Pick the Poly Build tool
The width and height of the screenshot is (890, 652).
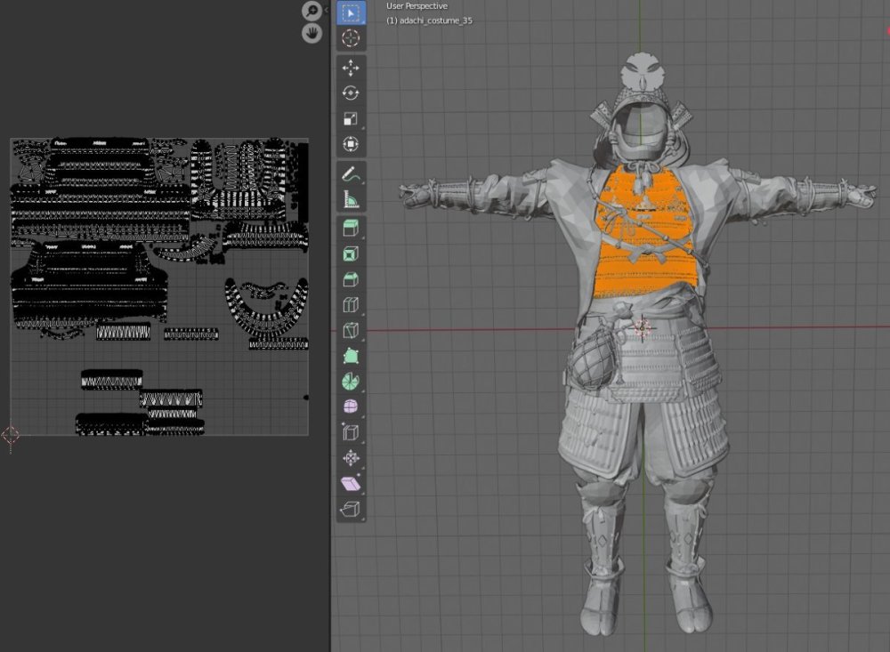click(351, 382)
